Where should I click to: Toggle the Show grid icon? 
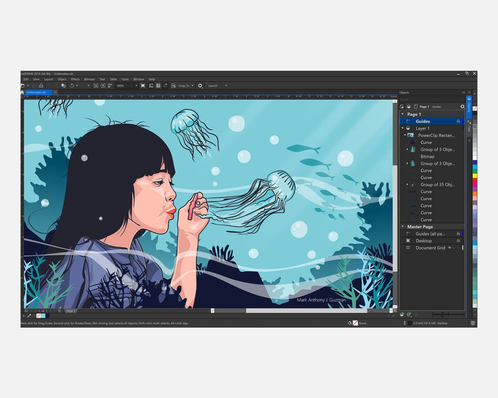tap(158, 85)
